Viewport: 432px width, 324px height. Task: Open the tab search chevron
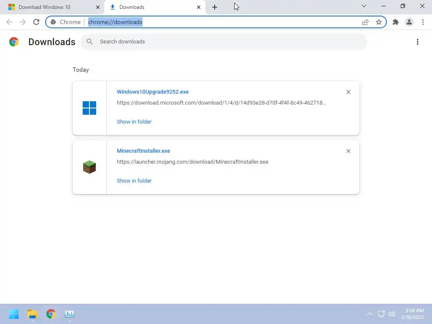pyautogui.click(x=364, y=6)
